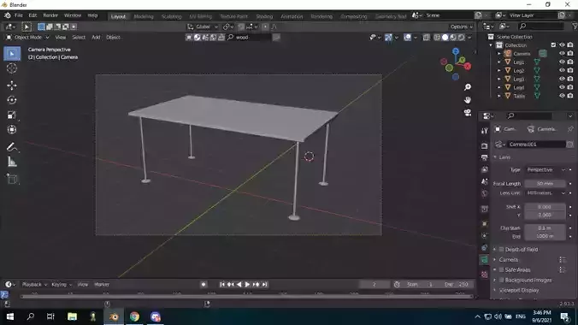Screen dimensions: 578x325
Task: Switch to solid viewport shading
Action: (x=445, y=38)
